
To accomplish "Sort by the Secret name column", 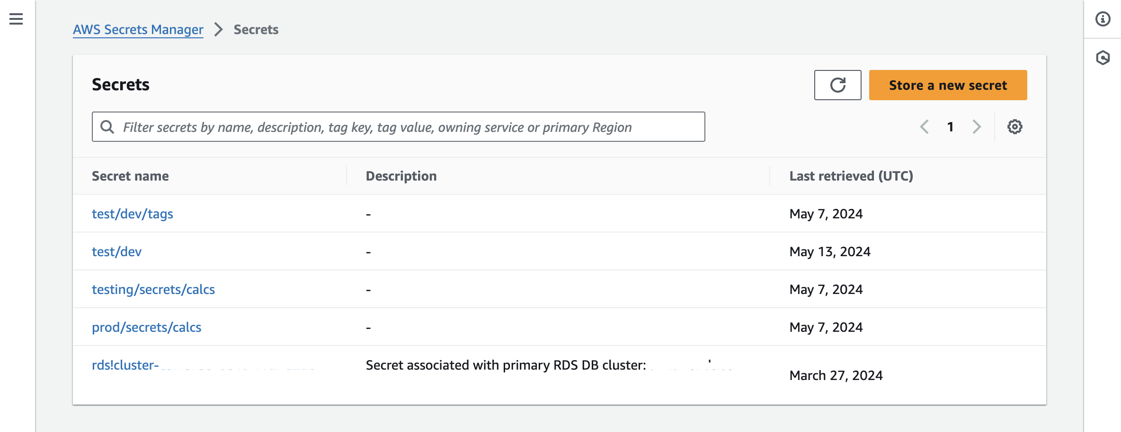I will [130, 176].
